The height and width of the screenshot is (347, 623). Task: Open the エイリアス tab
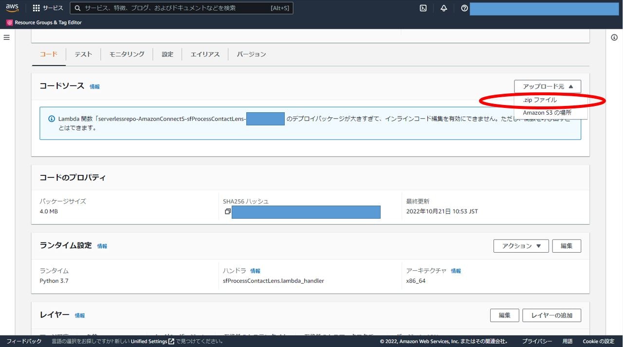click(204, 54)
